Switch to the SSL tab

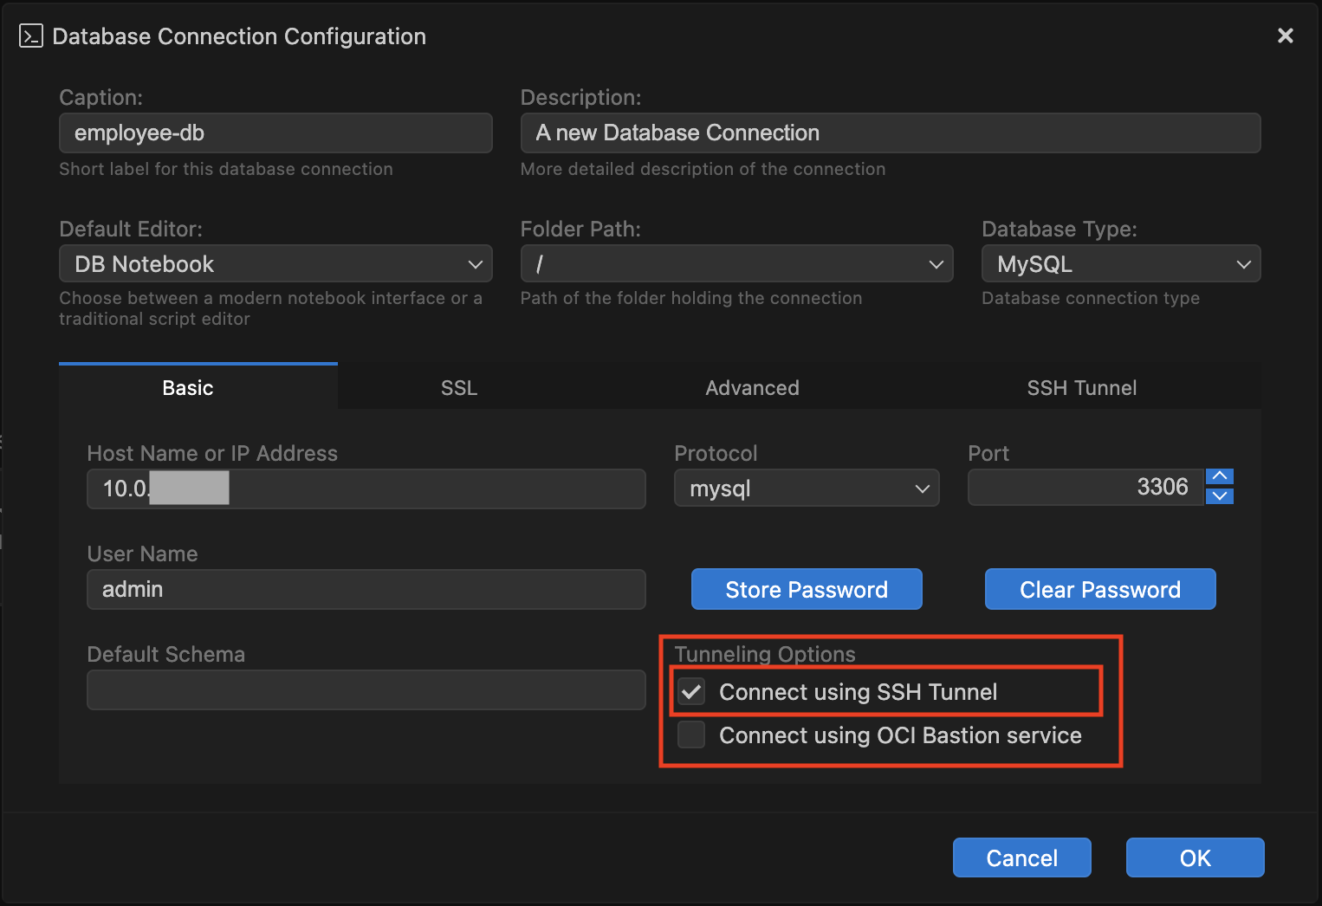(458, 387)
